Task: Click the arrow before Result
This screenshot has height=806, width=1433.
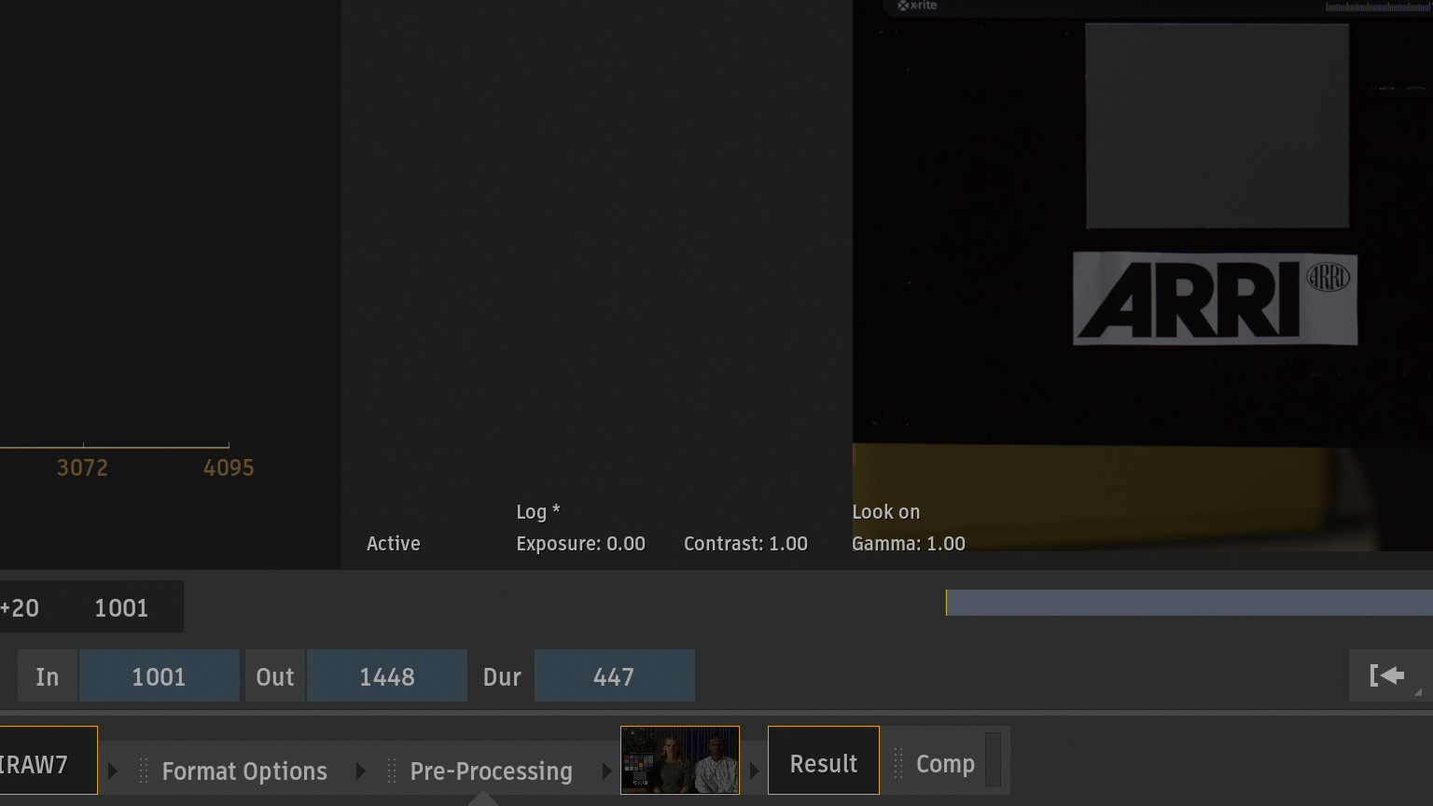Action: tap(755, 771)
